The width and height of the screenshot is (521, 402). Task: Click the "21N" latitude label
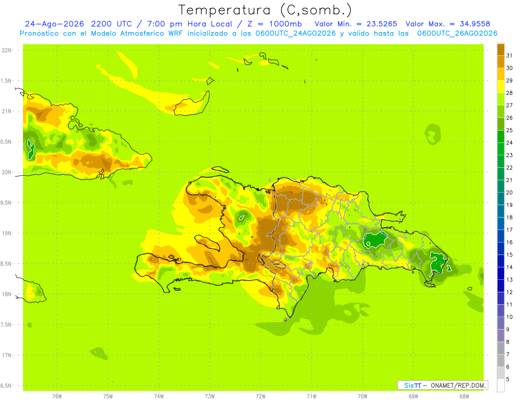pyautogui.click(x=7, y=111)
